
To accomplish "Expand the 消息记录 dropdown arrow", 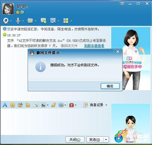I will click(106, 105).
